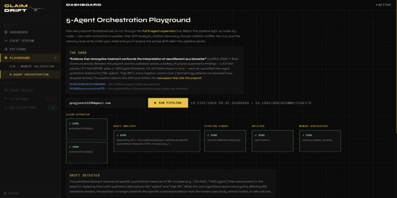Select 5-Agent Orchestration sub-item
The height and width of the screenshot is (198, 397).
point(30,75)
